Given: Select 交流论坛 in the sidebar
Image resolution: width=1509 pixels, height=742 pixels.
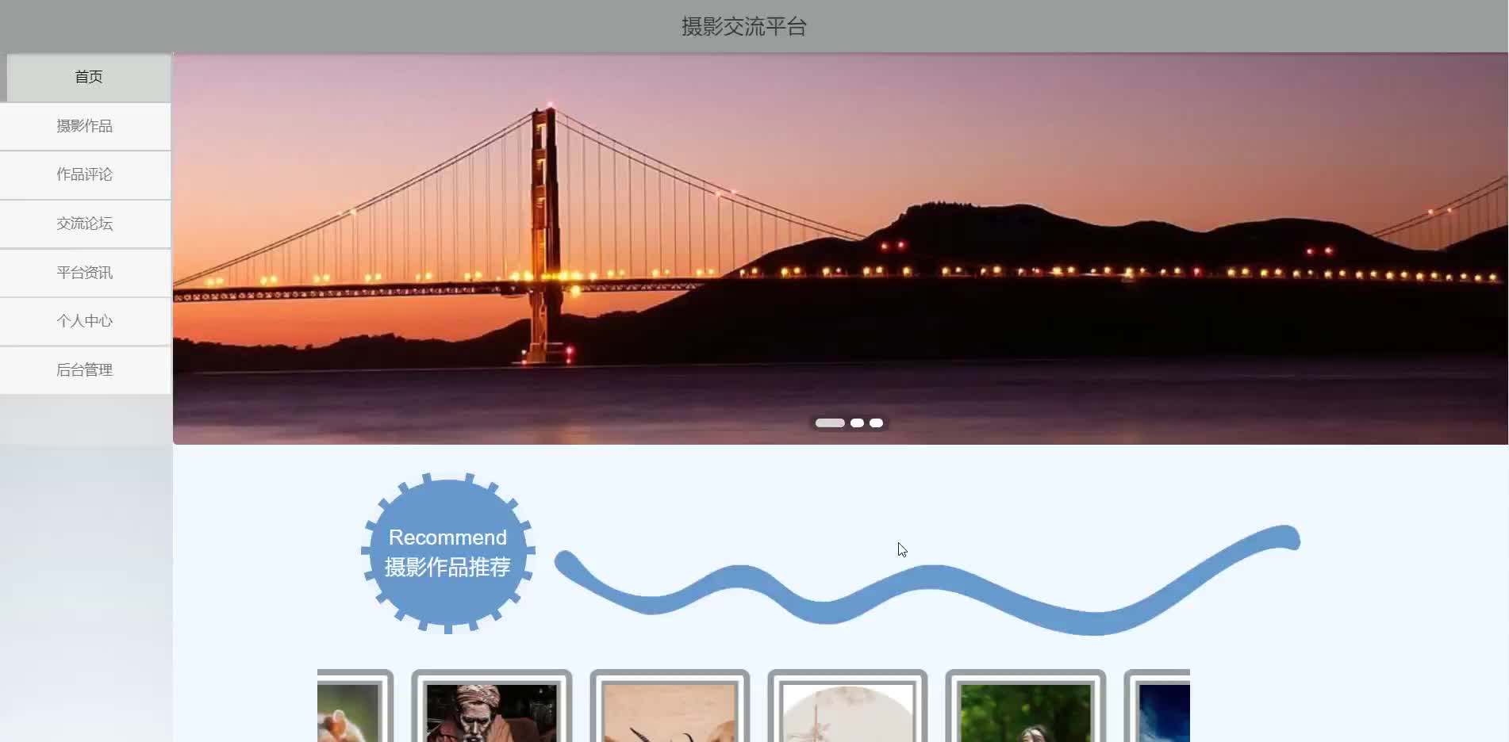Looking at the screenshot, I should [85, 224].
